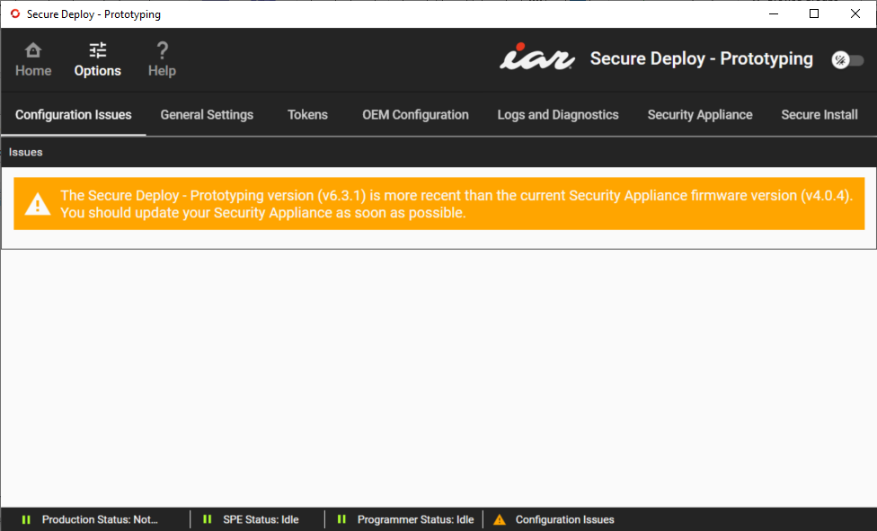Toggle the dark mode switch
This screenshot has height=531, width=877.
coord(846,59)
